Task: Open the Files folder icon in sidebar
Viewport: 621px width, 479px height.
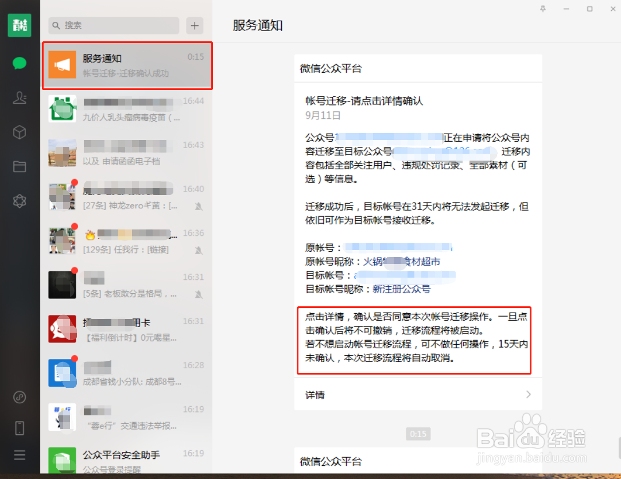Action: click(x=20, y=166)
